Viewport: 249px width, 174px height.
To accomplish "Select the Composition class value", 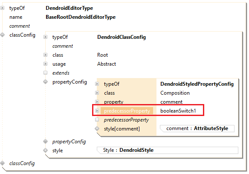I will pos(175,93).
